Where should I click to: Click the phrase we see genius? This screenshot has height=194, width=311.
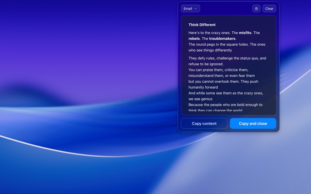tap(199, 99)
